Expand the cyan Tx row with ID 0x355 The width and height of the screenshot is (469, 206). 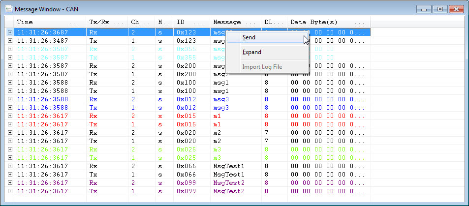coord(10,57)
